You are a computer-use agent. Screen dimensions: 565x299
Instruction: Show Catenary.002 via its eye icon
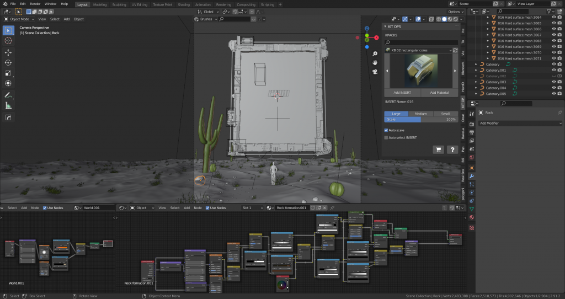point(554,76)
